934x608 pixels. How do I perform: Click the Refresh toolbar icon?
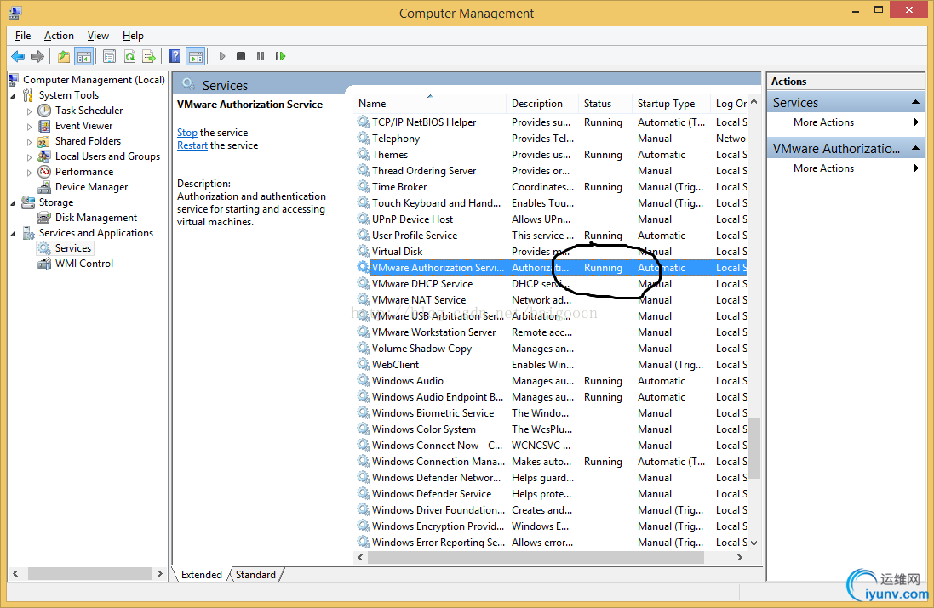pos(129,57)
